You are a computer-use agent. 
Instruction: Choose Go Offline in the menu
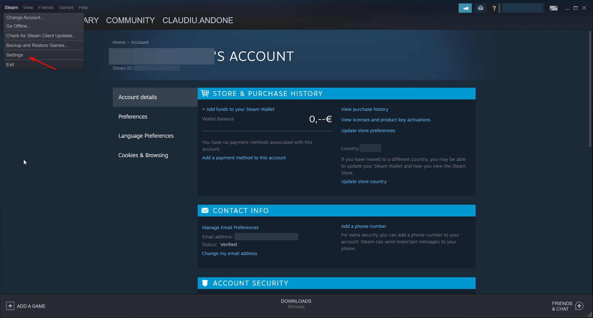(x=44, y=26)
